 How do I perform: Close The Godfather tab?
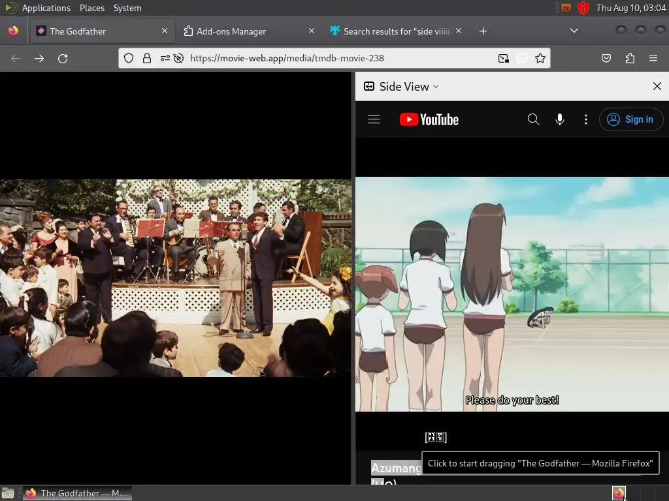point(165,31)
